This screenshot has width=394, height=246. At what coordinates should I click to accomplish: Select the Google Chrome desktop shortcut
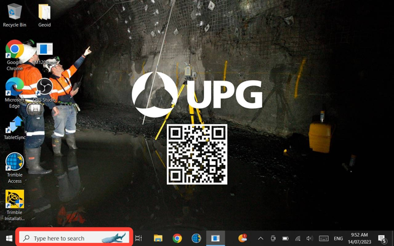coord(14,55)
